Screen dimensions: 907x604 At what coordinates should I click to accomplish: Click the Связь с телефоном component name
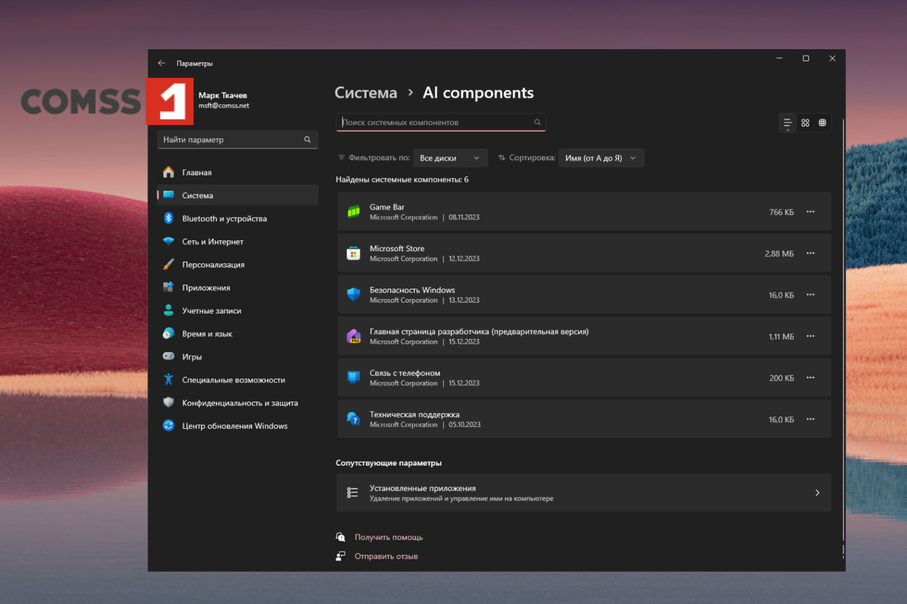pyautogui.click(x=405, y=373)
